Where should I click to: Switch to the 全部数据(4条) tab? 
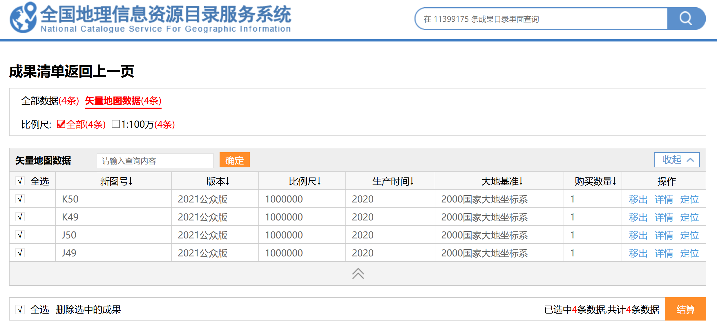click(50, 101)
